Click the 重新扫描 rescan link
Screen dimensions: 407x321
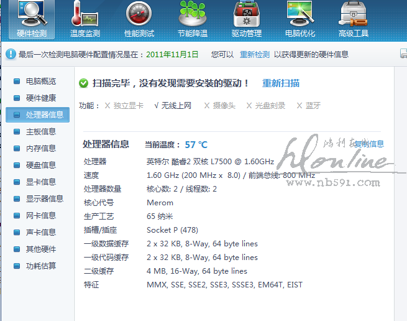(x=281, y=83)
